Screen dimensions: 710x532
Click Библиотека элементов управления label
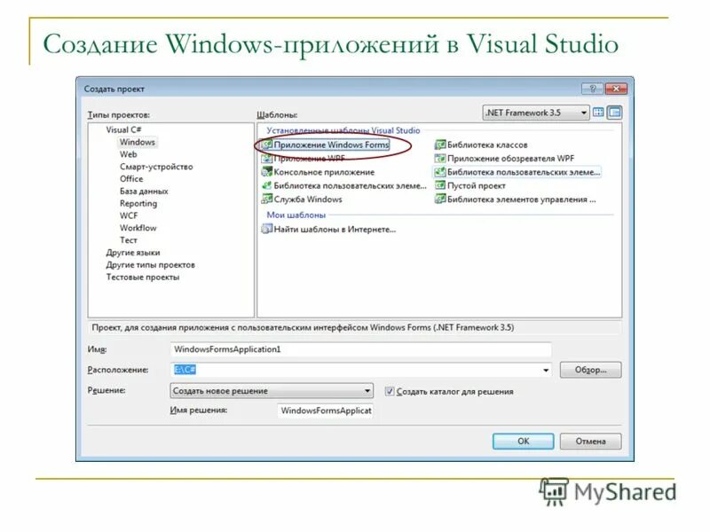tap(521, 199)
